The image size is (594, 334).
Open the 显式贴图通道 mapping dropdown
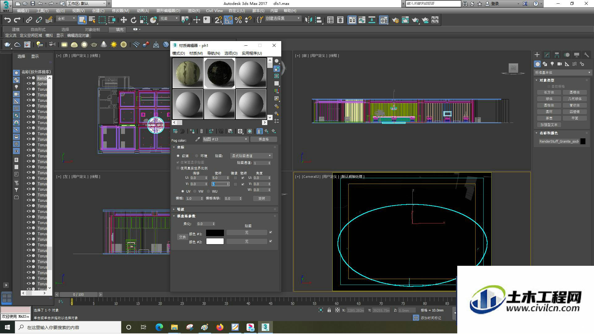(251, 156)
